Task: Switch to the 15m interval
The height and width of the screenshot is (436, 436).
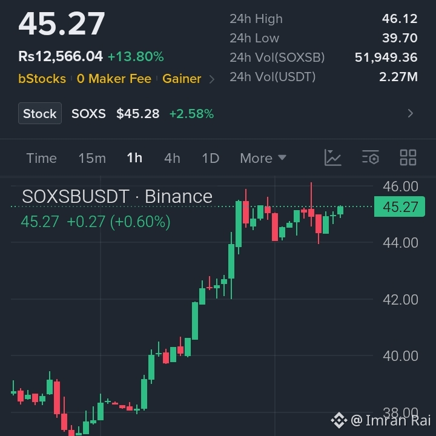Action: point(92,158)
